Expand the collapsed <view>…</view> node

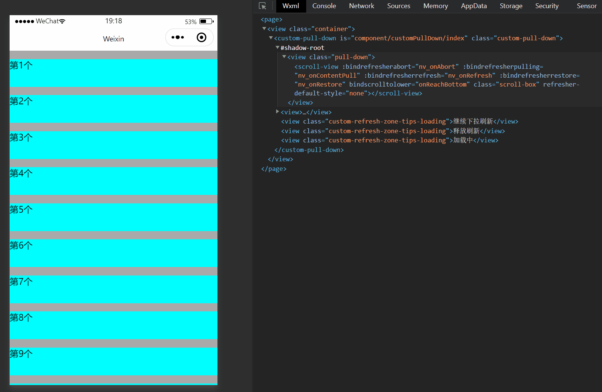[277, 111]
